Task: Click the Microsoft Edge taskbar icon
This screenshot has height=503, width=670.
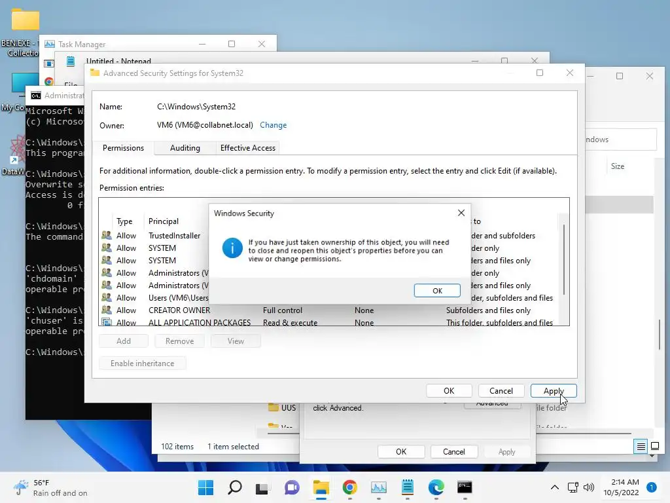Action: (x=436, y=487)
